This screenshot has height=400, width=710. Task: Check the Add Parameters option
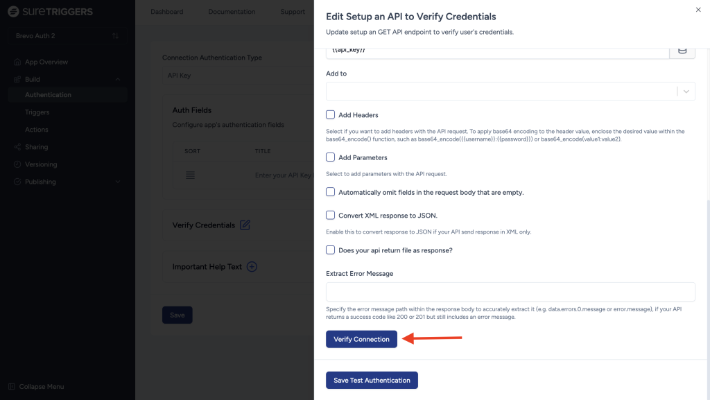tap(331, 157)
